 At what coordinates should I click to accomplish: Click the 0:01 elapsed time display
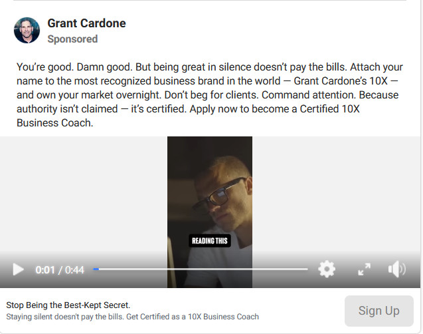45,270
